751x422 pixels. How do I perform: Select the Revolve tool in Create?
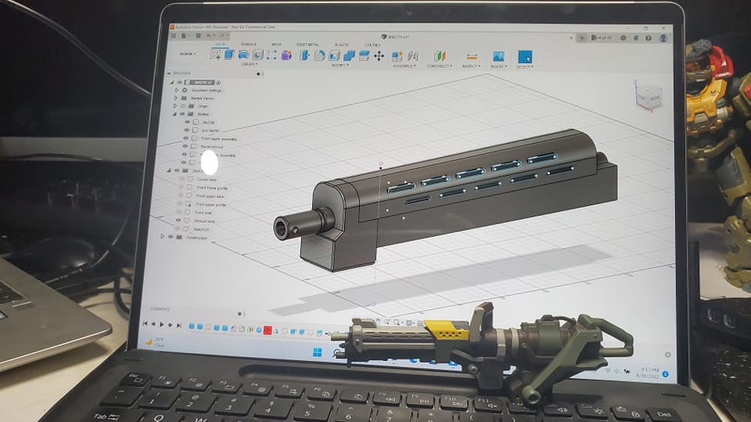coord(243,55)
